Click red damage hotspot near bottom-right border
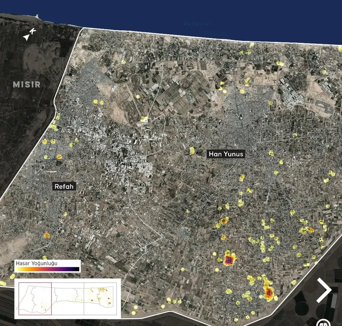This screenshot has height=326, width=342. pos(268,292)
